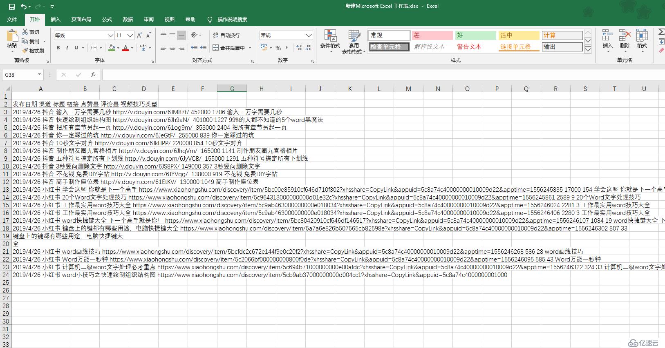Apply the Check Cell (检查单元格) style
The image size is (665, 348).
pyautogui.click(x=389, y=47)
